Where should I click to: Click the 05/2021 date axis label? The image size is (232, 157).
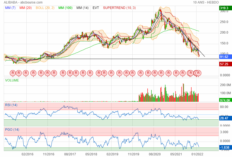[176, 154]
